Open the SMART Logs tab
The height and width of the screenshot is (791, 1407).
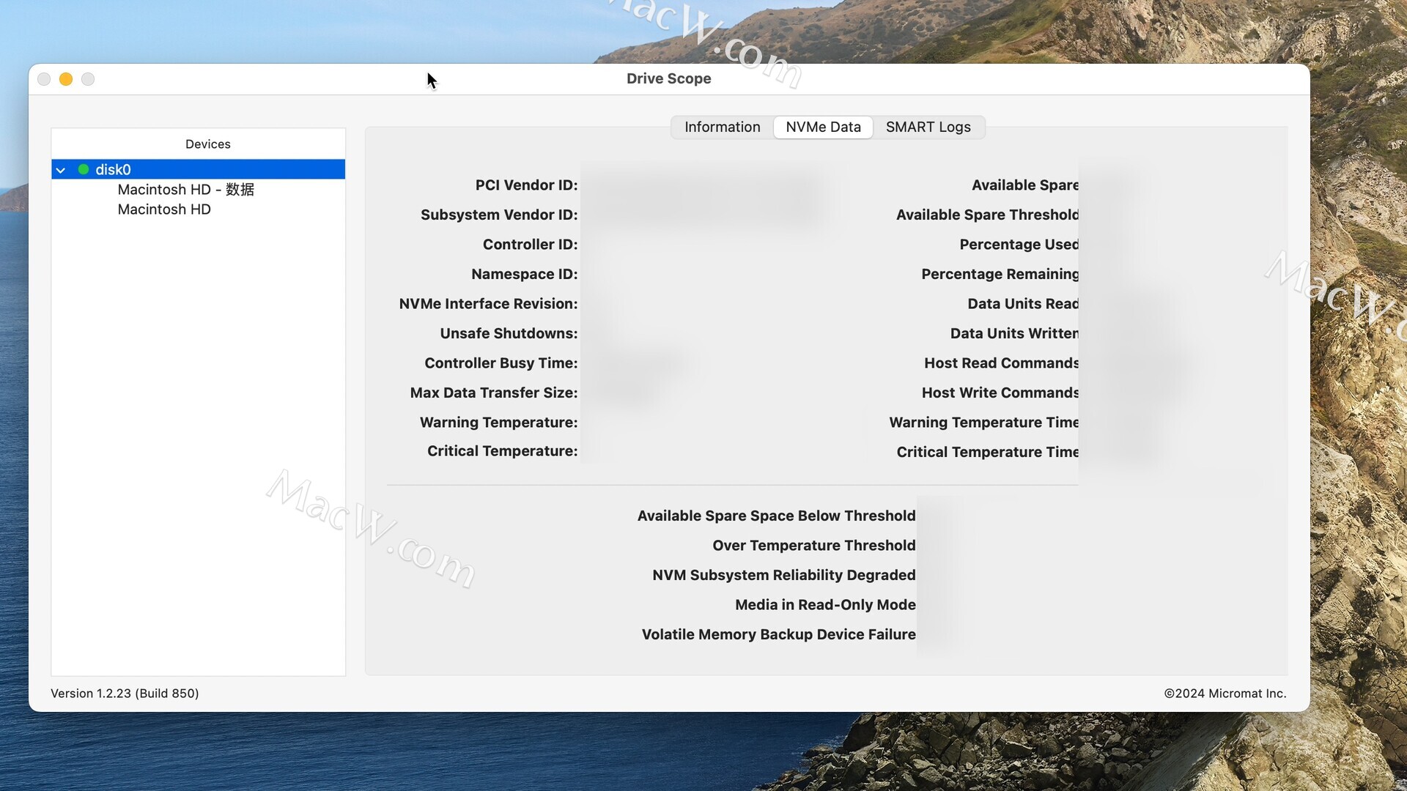(x=928, y=127)
